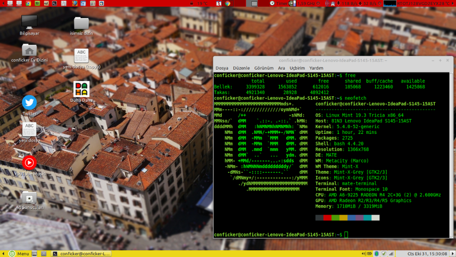Click the volume icon in the bottom tray
The height and width of the screenshot is (257, 456).
click(364, 253)
